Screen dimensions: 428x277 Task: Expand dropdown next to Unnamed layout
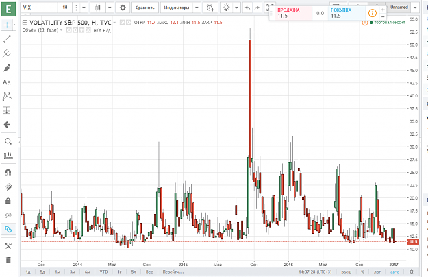click(x=415, y=8)
